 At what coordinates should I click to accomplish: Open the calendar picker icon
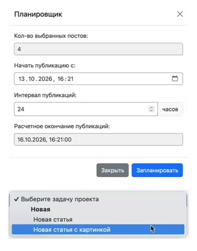tap(175, 78)
